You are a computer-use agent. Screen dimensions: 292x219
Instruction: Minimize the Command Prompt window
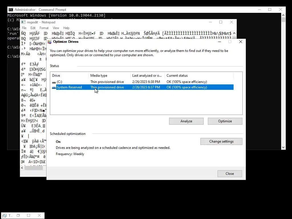[259, 9]
